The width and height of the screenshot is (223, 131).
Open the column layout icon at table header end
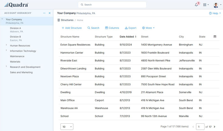point(215,37)
